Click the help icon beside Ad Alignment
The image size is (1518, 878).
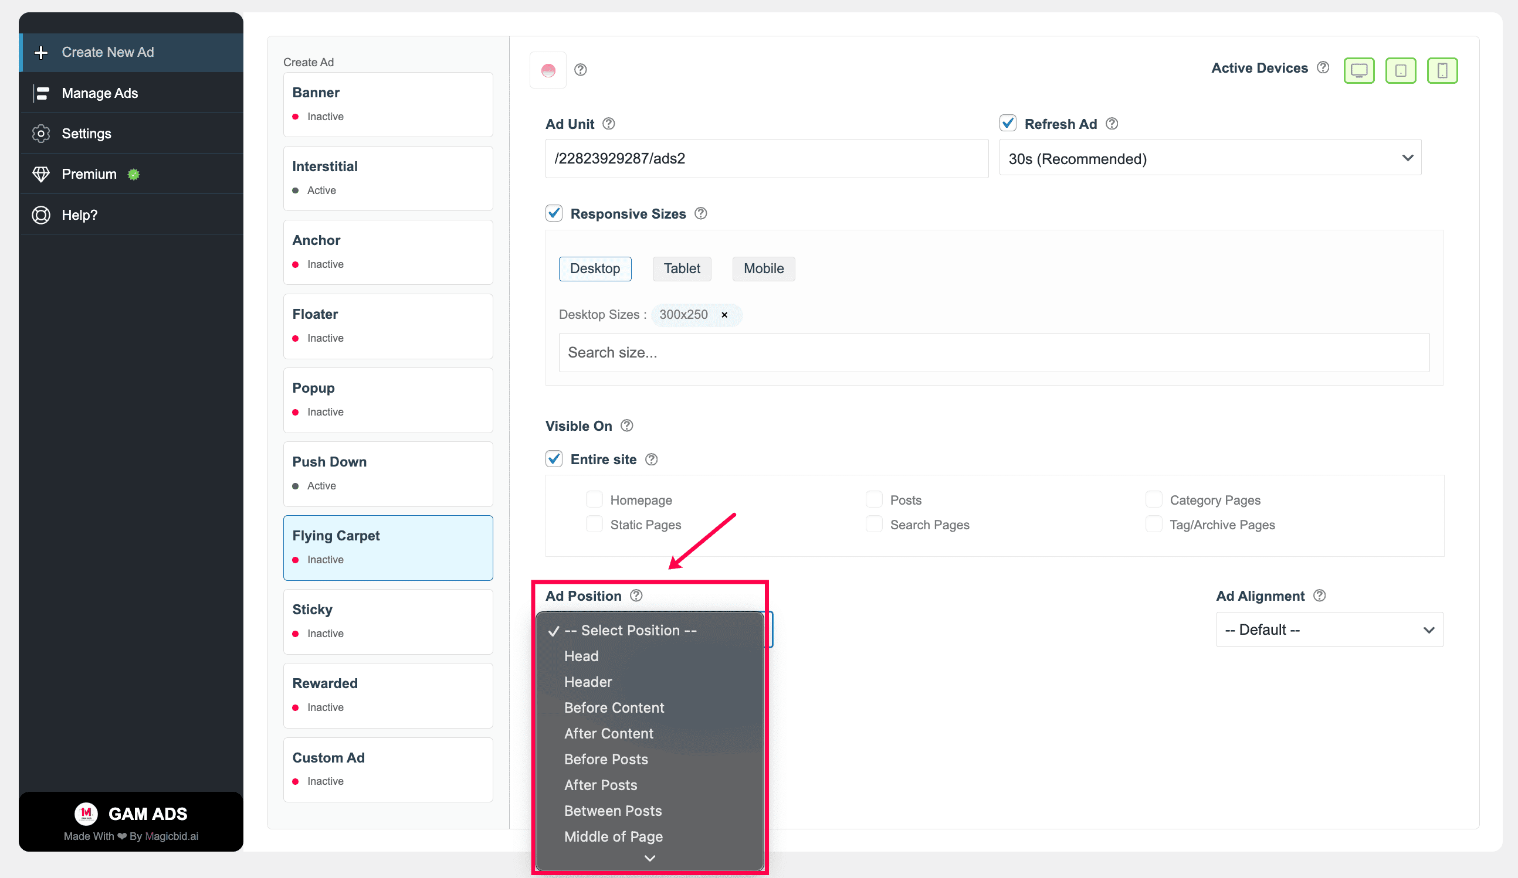[x=1319, y=595]
